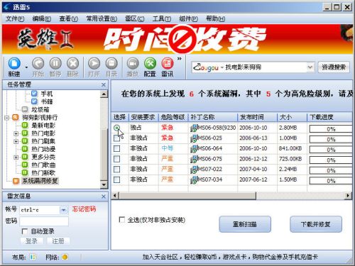Click the 忘记密码 forgot password link
This screenshot has width=355, height=266.
(x=84, y=209)
